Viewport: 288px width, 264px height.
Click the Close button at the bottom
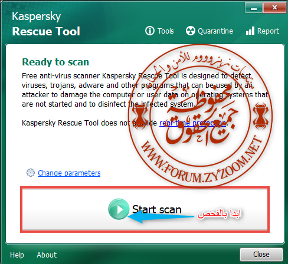(x=261, y=255)
